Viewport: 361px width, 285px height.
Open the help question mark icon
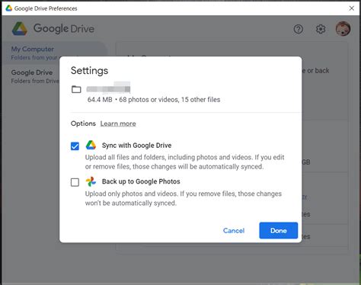point(299,29)
